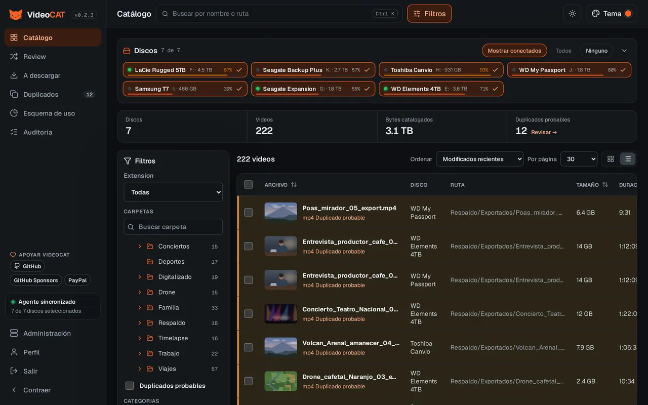Expand the Drone folder chevron

140,292
